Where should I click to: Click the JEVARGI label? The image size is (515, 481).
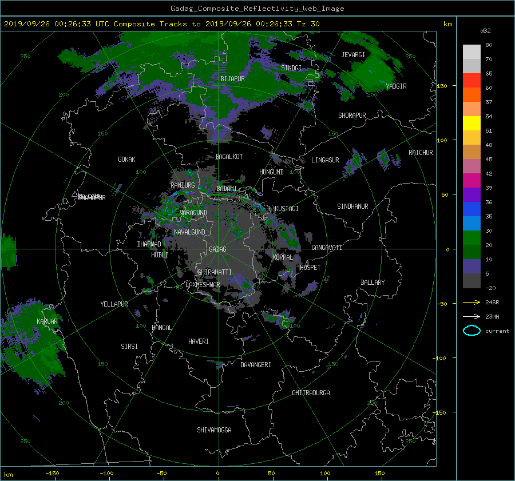click(x=353, y=55)
